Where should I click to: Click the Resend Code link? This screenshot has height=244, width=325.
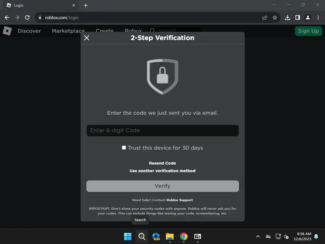(162, 163)
